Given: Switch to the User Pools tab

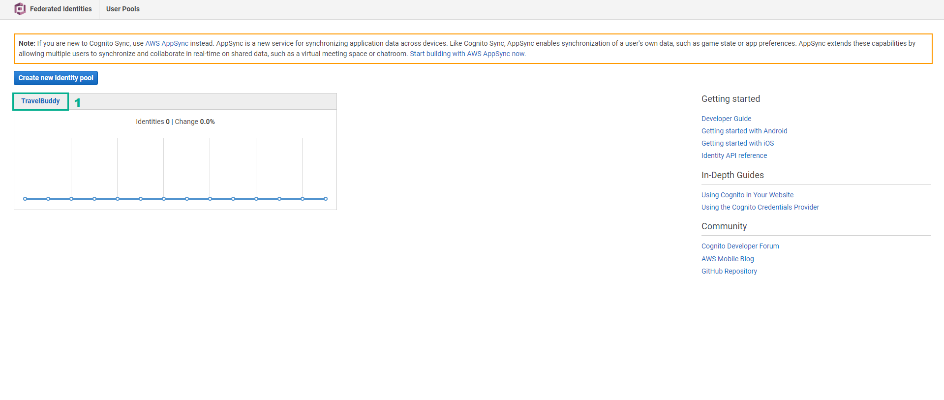Looking at the screenshot, I should pyautogui.click(x=123, y=9).
